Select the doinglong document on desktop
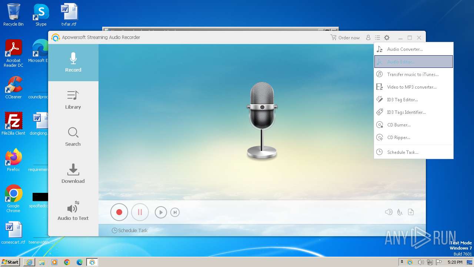The image size is (474, 267). click(x=39, y=123)
